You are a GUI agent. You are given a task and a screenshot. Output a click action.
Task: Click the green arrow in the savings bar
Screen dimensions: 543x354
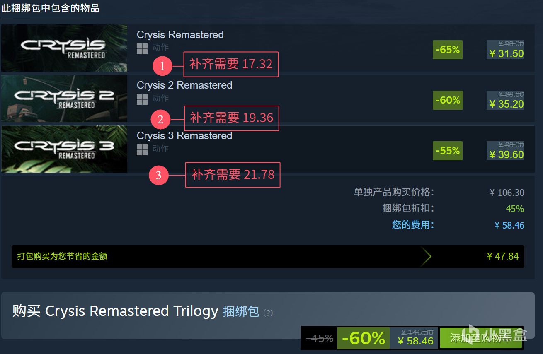[x=426, y=257]
